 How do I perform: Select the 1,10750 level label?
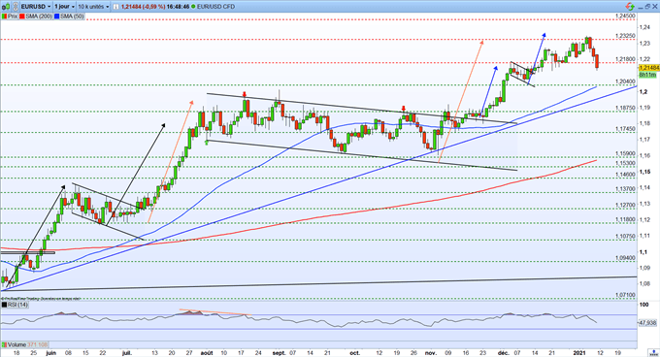point(625,237)
